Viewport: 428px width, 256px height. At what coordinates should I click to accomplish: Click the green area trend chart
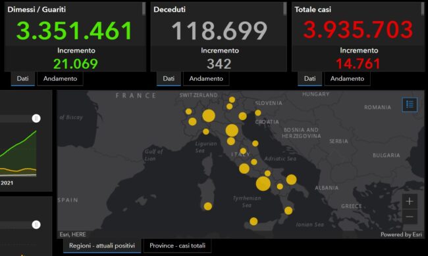(18, 154)
